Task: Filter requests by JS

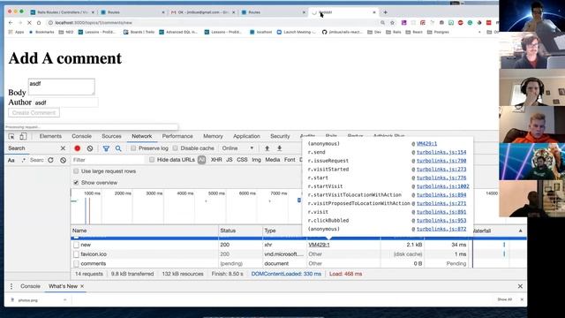Action: 230,160
